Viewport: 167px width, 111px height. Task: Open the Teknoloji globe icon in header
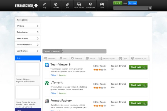(x=56, y=4)
